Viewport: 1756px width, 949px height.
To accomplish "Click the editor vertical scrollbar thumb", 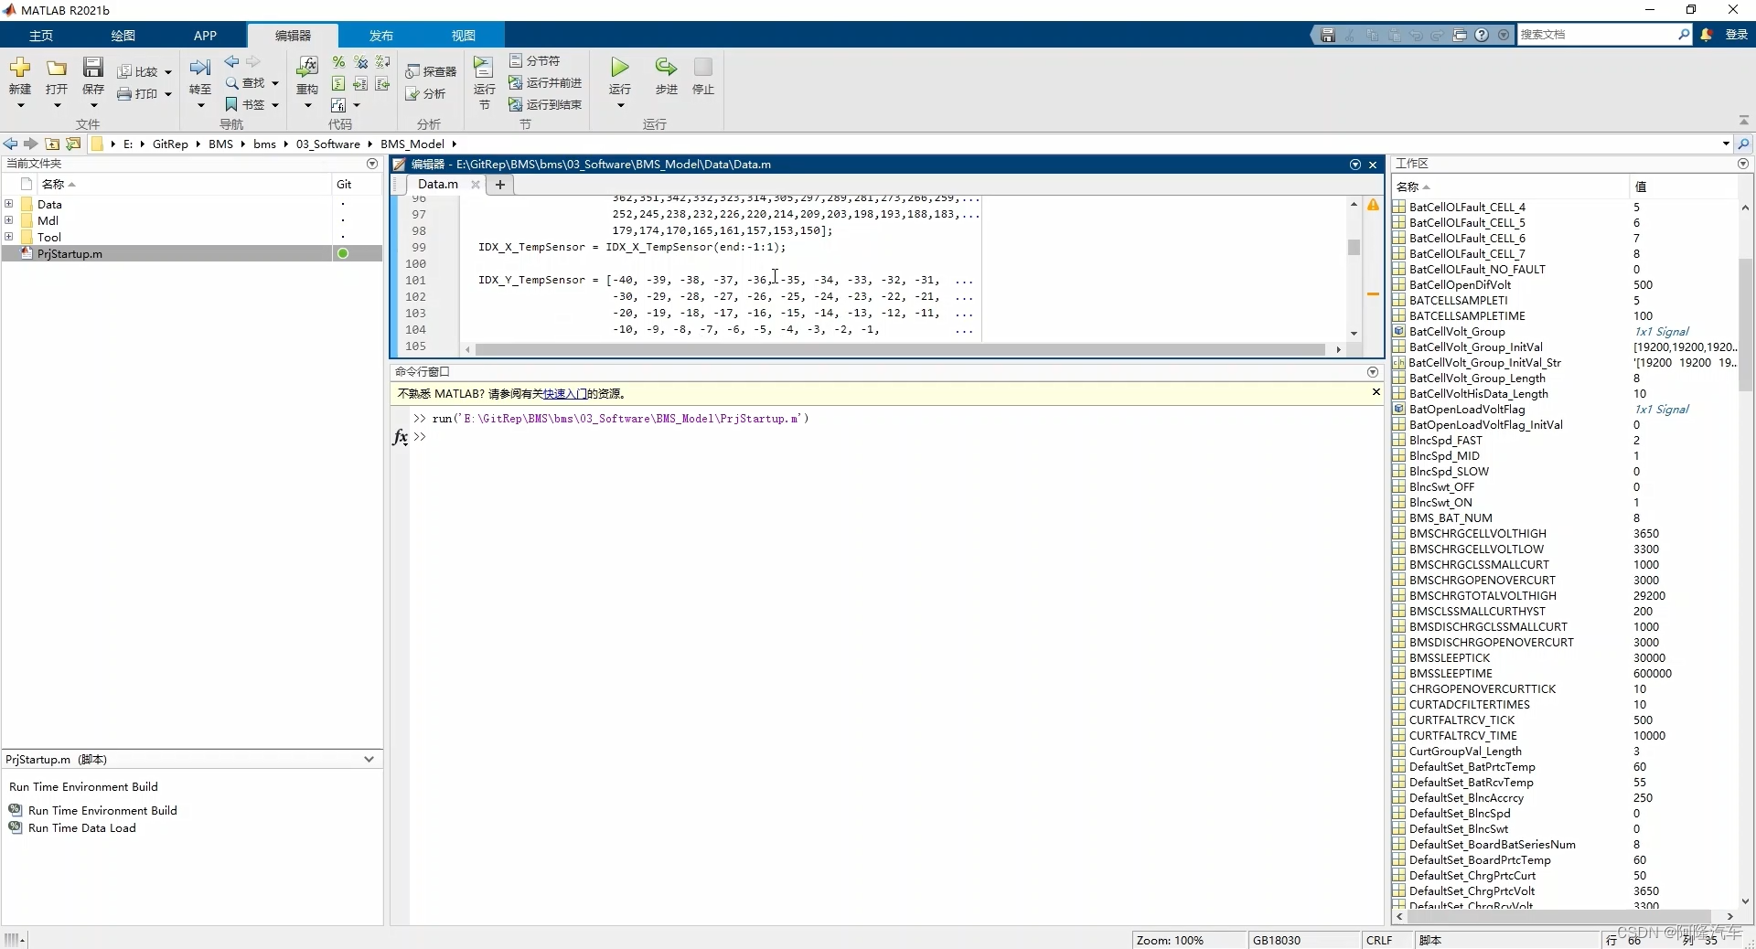I will pyautogui.click(x=1354, y=248).
